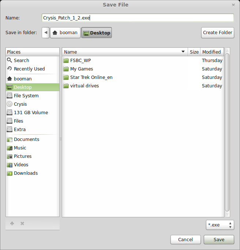Click the Extra drive icon
Screen dimensions: 240x250
tap(10, 129)
